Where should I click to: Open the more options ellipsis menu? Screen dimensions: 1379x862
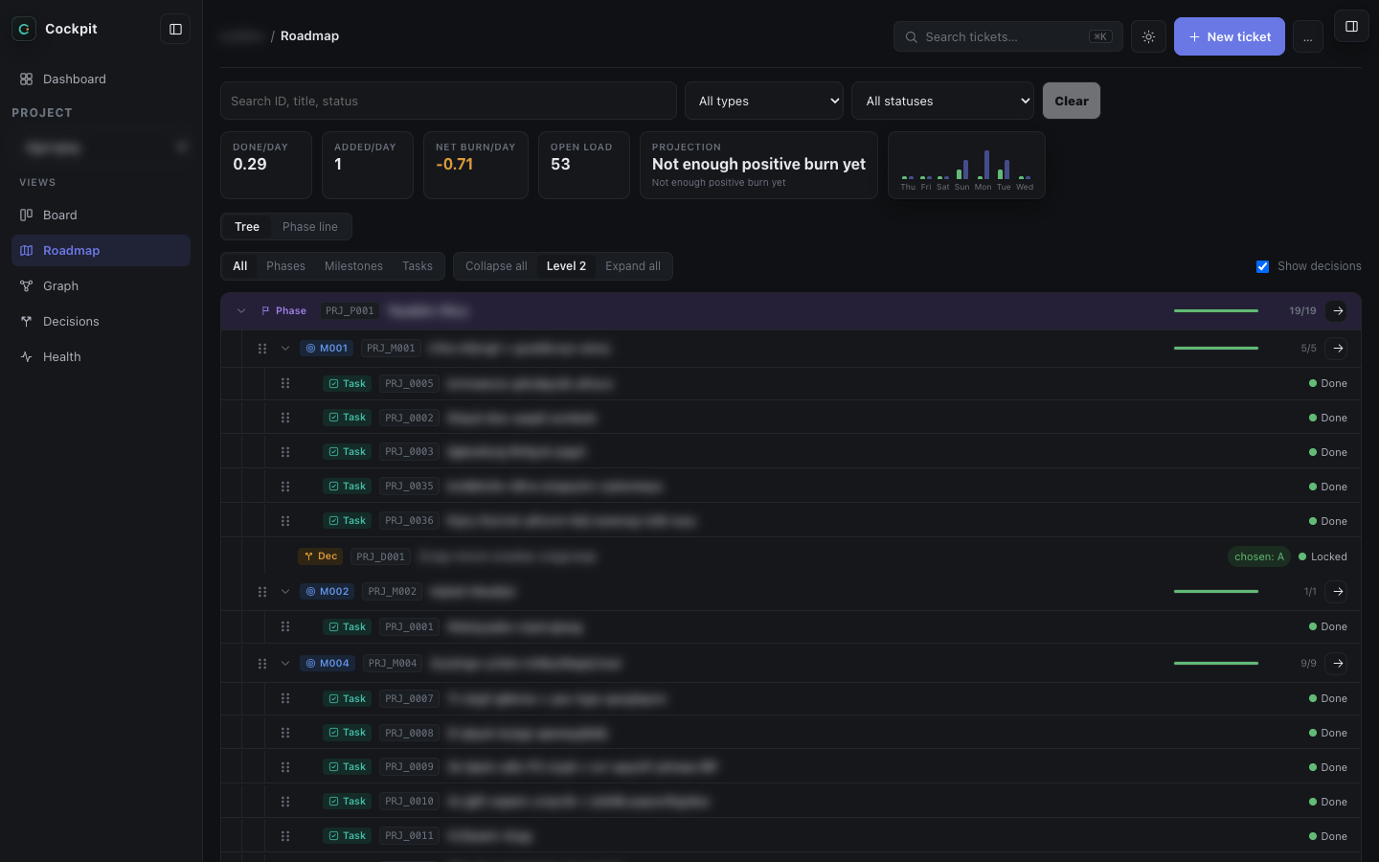coord(1307,36)
